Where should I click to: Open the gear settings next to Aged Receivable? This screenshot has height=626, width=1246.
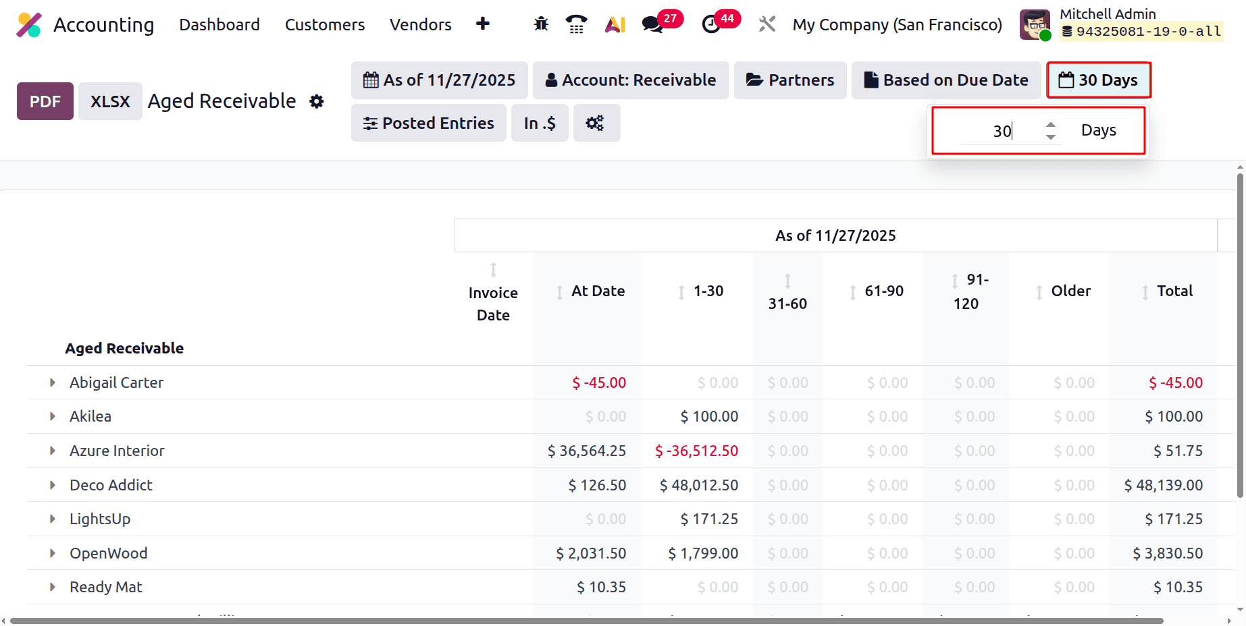pos(317,101)
